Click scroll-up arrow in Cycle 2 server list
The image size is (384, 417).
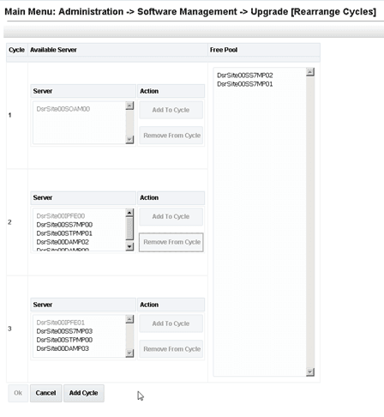point(129,212)
